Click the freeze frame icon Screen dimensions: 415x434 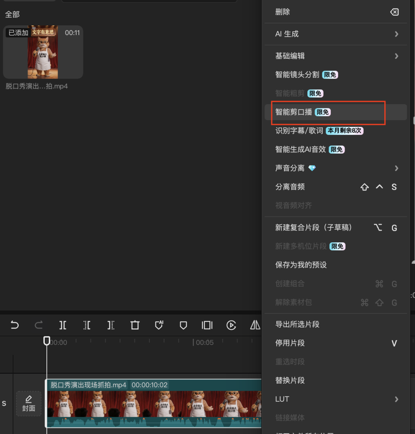[207, 325]
